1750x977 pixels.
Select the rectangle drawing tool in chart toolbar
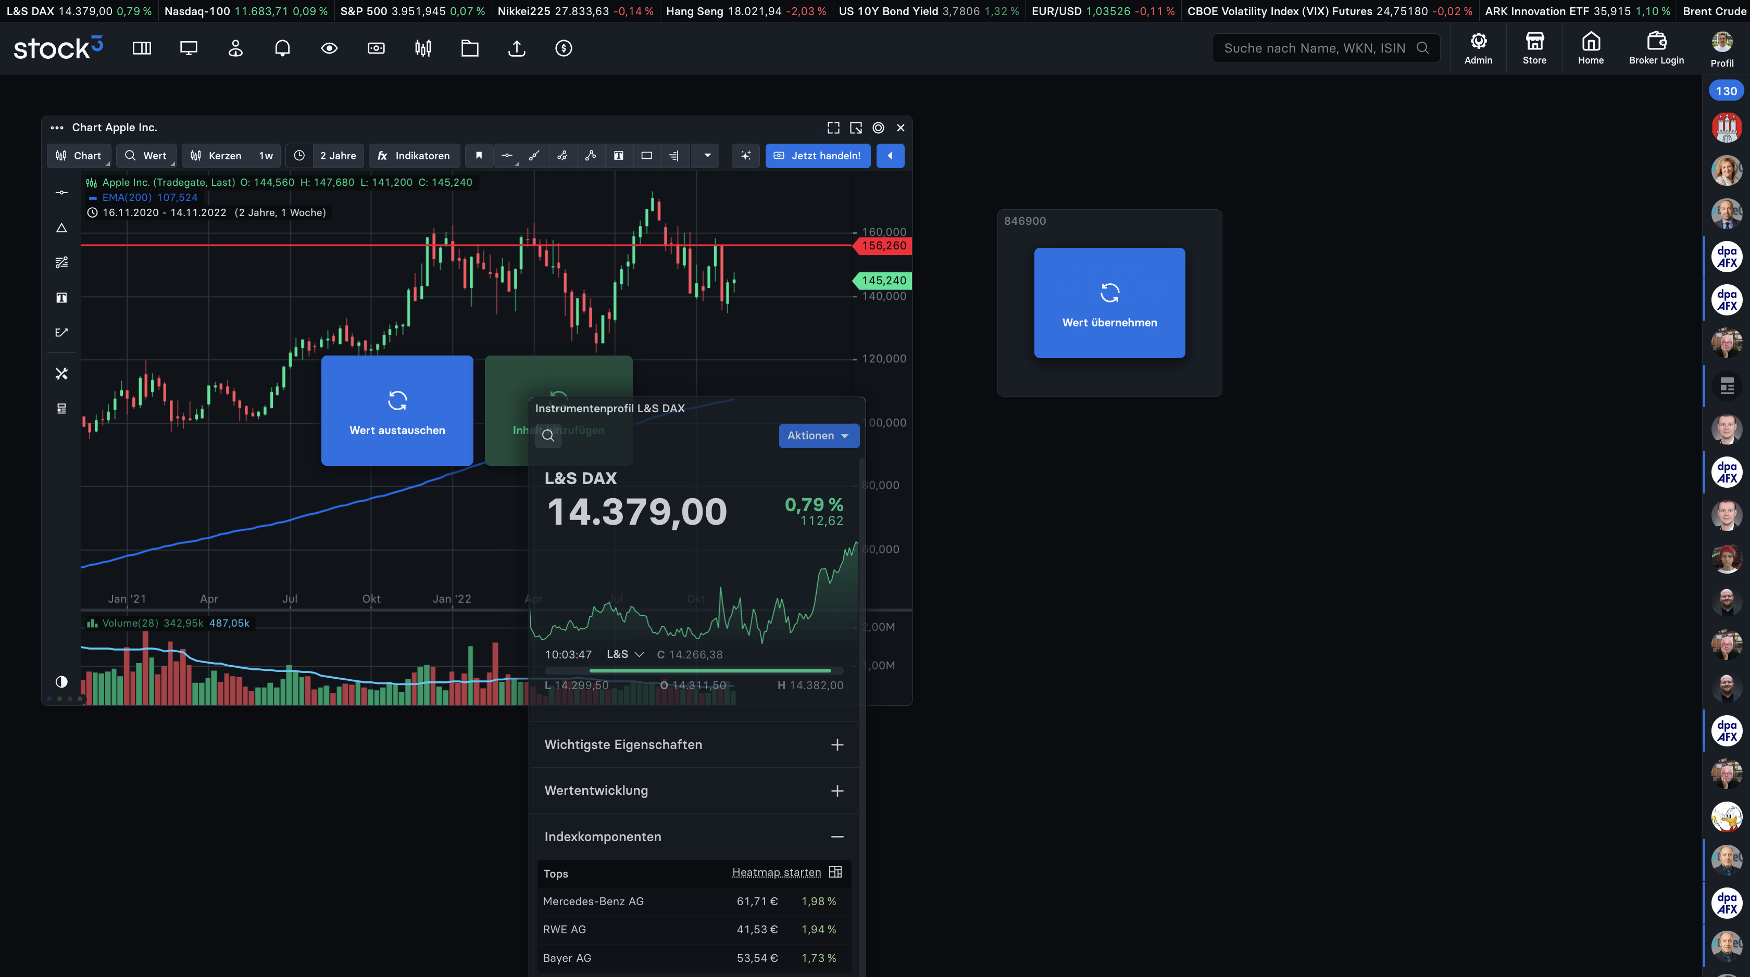[646, 156]
